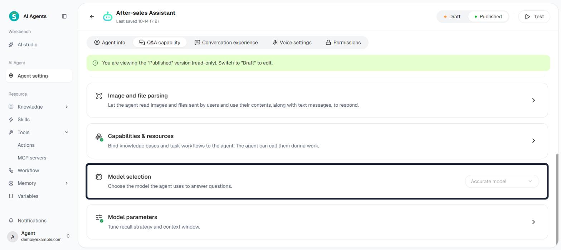Open the Permissions tab
The image size is (561, 250).
(343, 42)
